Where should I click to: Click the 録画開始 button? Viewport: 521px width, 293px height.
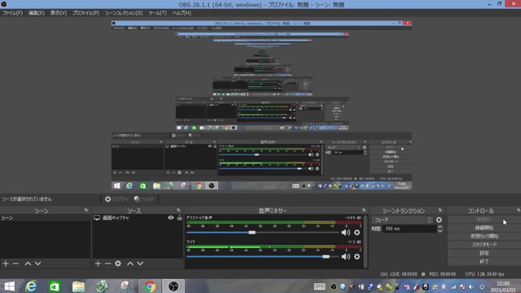click(x=484, y=228)
